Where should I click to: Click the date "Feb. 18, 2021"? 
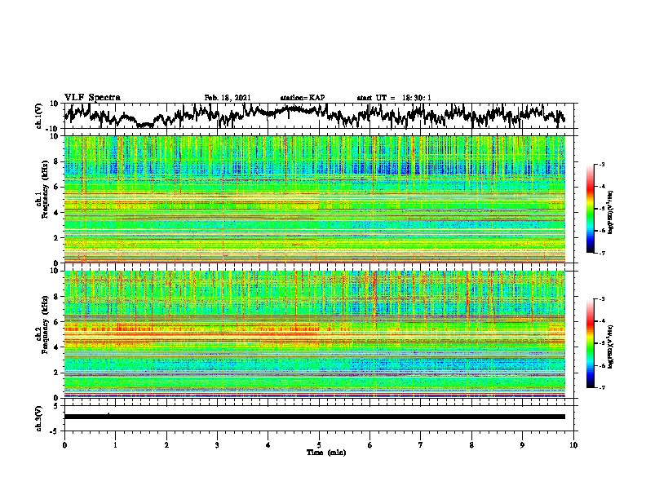228,98
